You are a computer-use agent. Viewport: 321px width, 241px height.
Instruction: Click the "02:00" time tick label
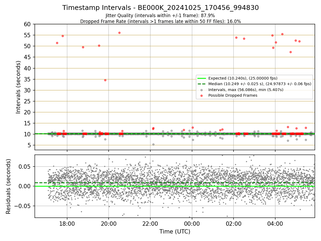(234, 223)
